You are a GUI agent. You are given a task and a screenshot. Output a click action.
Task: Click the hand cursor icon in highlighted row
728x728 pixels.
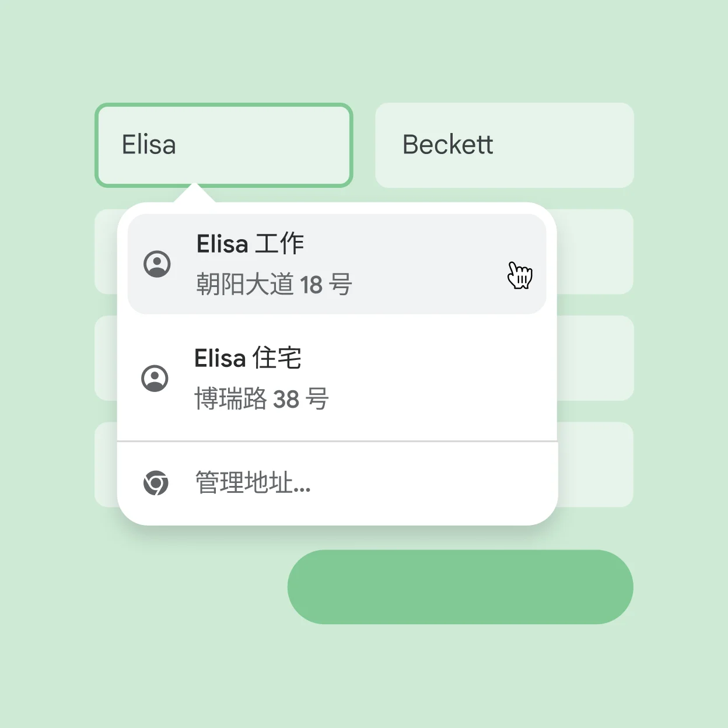click(519, 275)
